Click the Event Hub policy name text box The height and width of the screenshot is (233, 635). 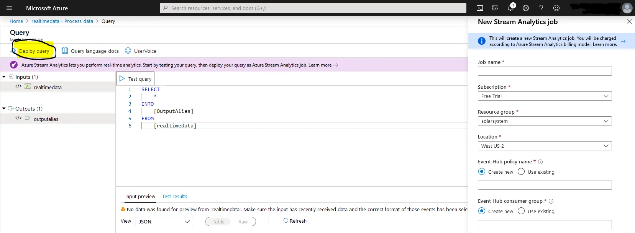point(545,185)
